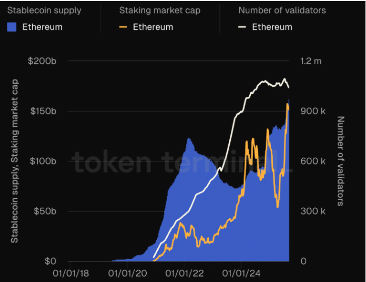The image size is (366, 282).
Task: Click the 300 k right axis tick
Action: [311, 211]
